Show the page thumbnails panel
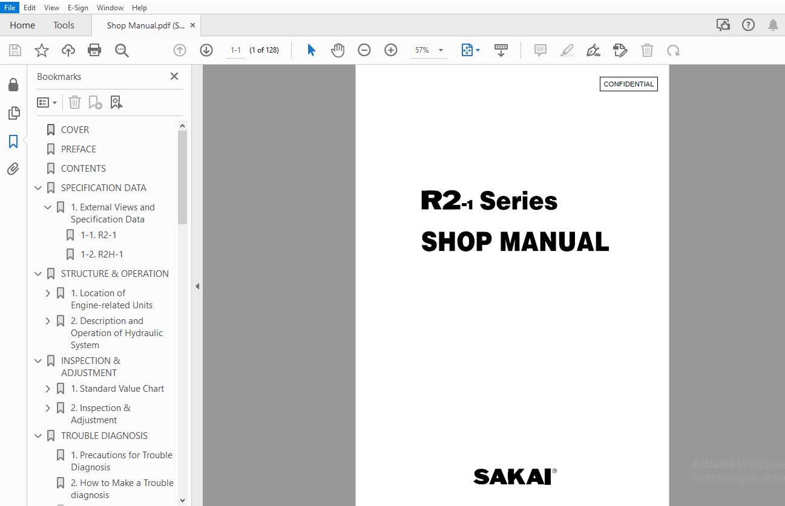Viewport: 785px width, 506px height. [x=13, y=113]
